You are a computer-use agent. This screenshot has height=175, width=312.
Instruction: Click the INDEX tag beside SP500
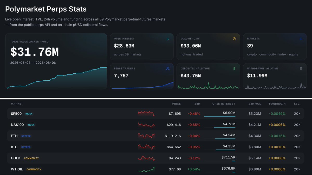click(x=29, y=114)
